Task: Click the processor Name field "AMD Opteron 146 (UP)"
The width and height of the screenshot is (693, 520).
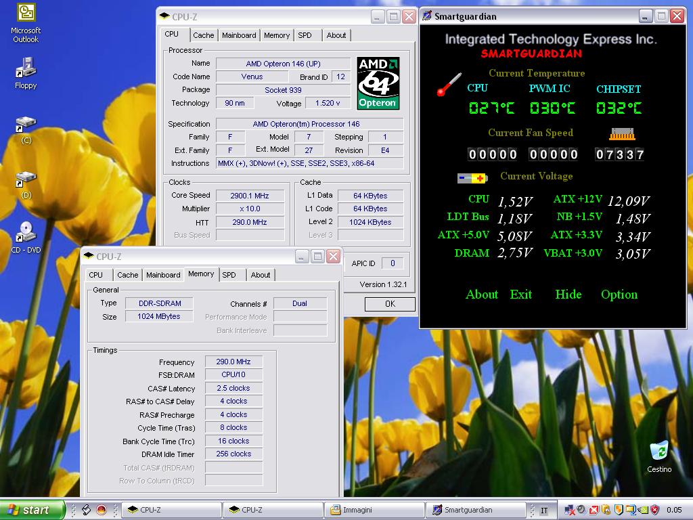Action: click(x=283, y=64)
